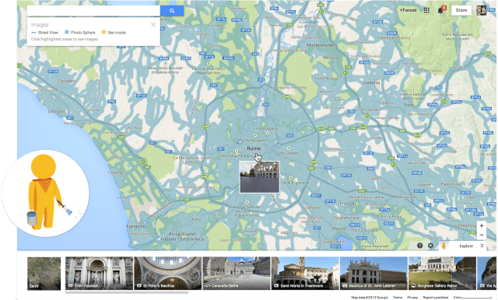
Task: Open the Trevi Fountain thumbnail
Action: (x=99, y=273)
